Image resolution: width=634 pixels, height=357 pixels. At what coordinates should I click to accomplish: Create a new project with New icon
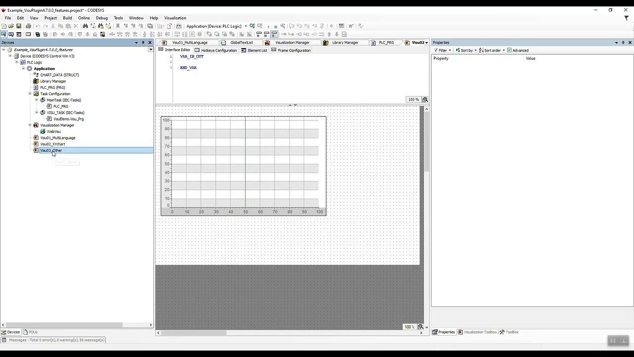(x=3, y=26)
